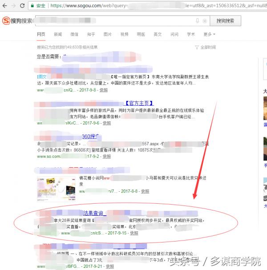Screen dimensions: 267x270
Task: Switch to the 学术 tab
Action: (191, 34)
